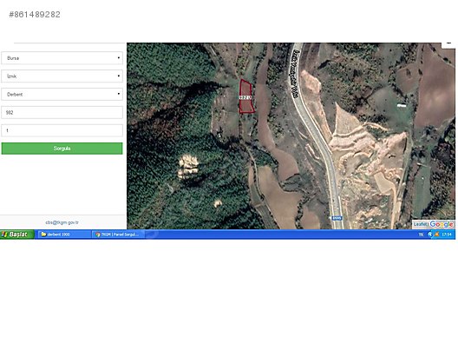
Task: Focus the ada number field showing 982
Action: (x=62, y=112)
